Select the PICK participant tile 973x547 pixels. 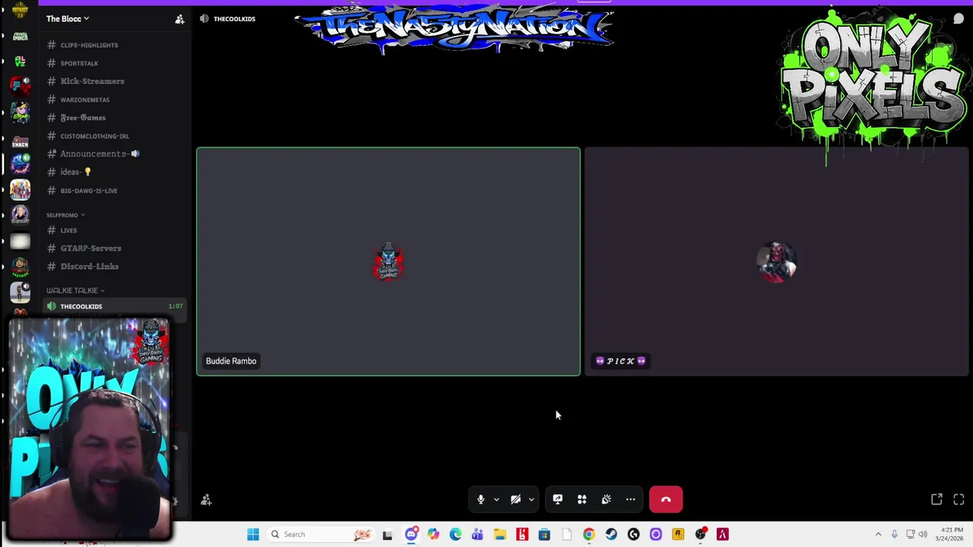coord(776,261)
